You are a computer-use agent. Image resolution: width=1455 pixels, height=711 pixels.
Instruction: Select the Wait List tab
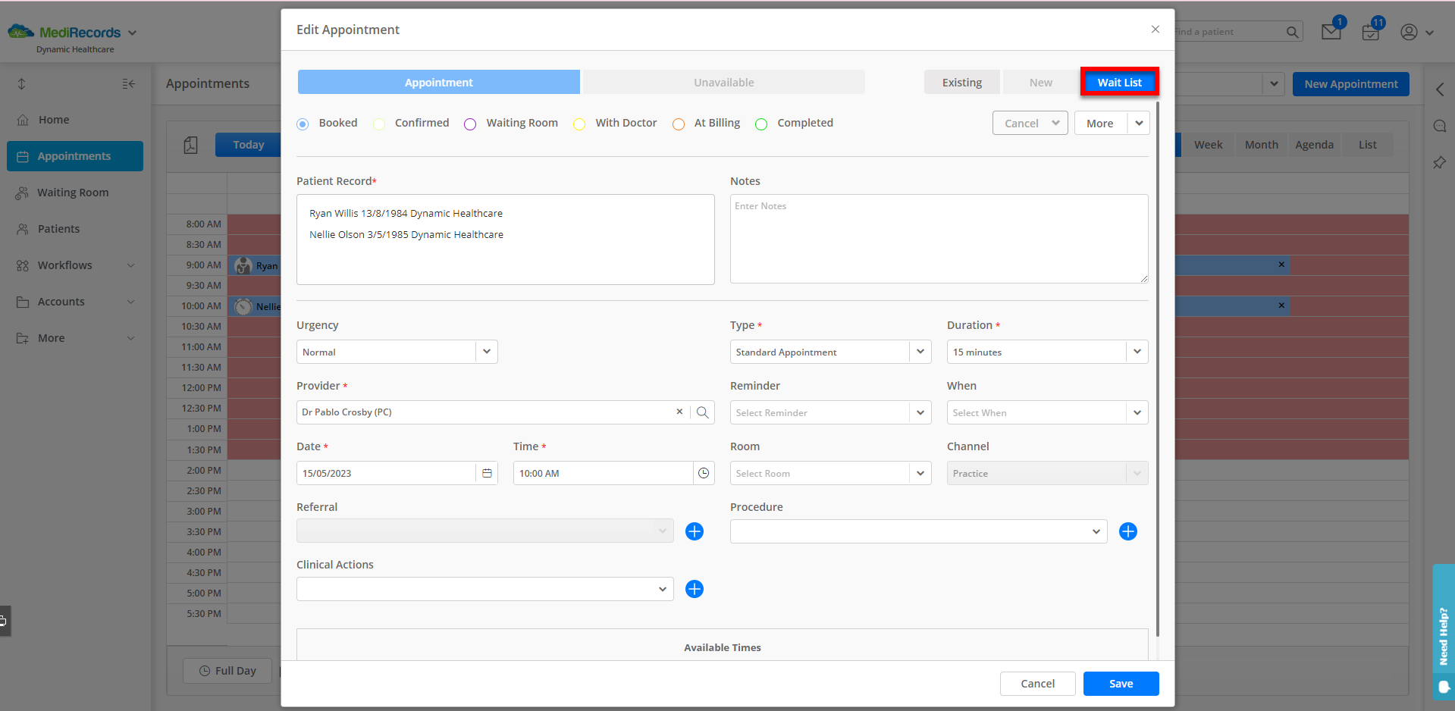tap(1120, 82)
